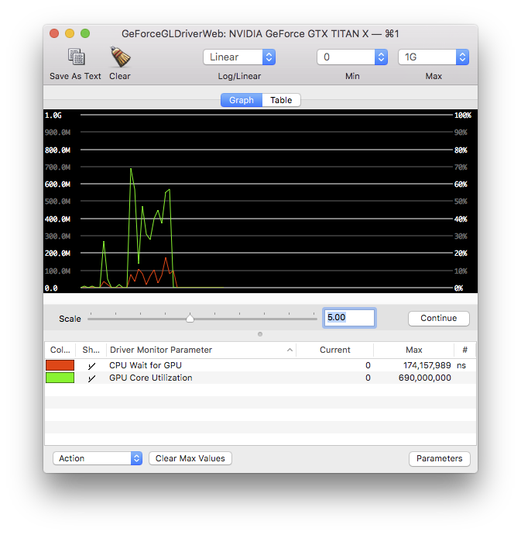The image size is (521, 535).
Task: Click the Save As Text document icon
Action: (x=77, y=57)
